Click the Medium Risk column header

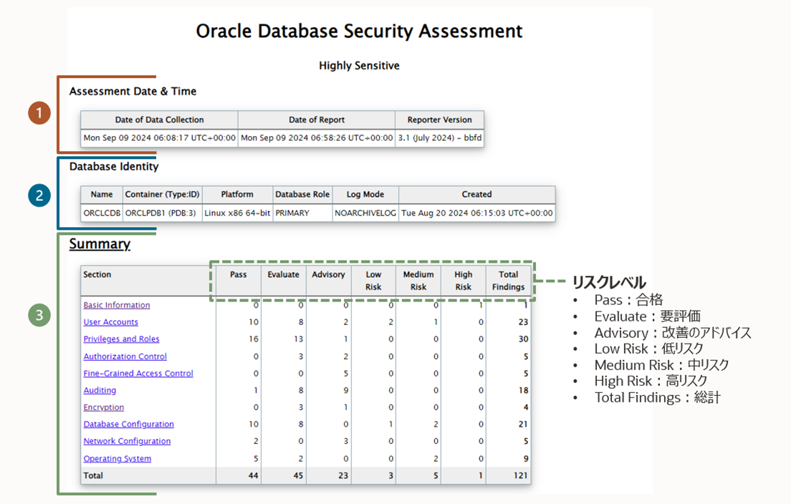click(418, 281)
